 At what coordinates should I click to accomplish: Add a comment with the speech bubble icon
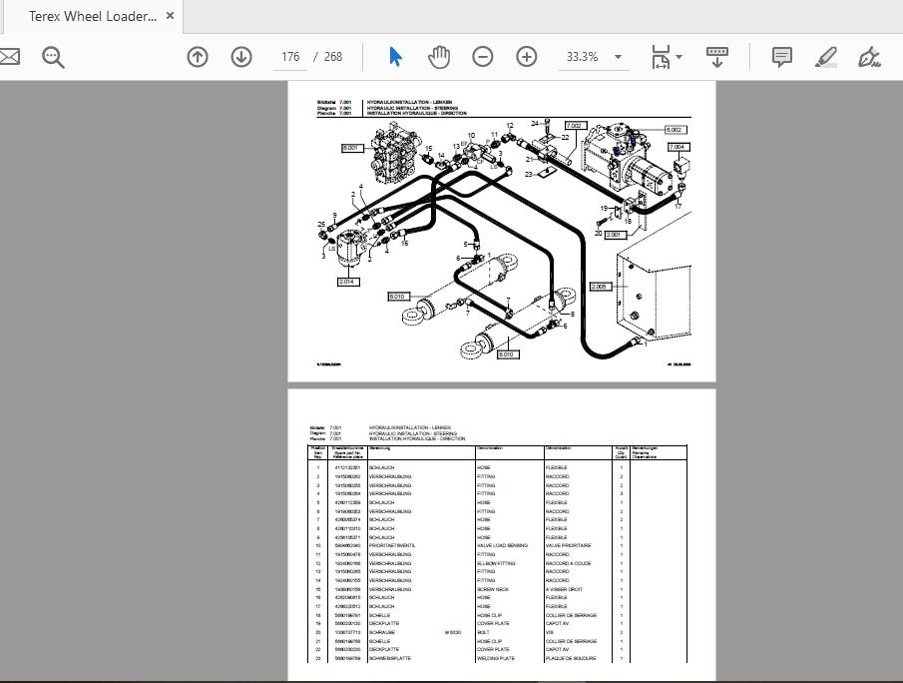[x=781, y=57]
